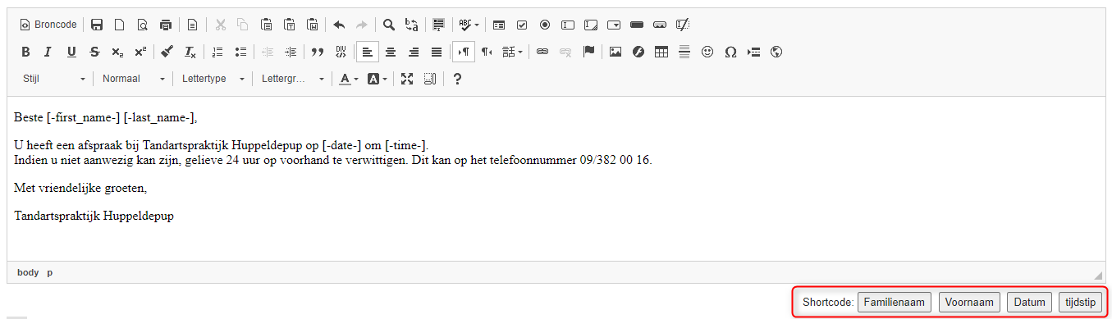Increase the paragraph indent
Image resolution: width=1112 pixels, height=319 pixels.
coord(291,52)
